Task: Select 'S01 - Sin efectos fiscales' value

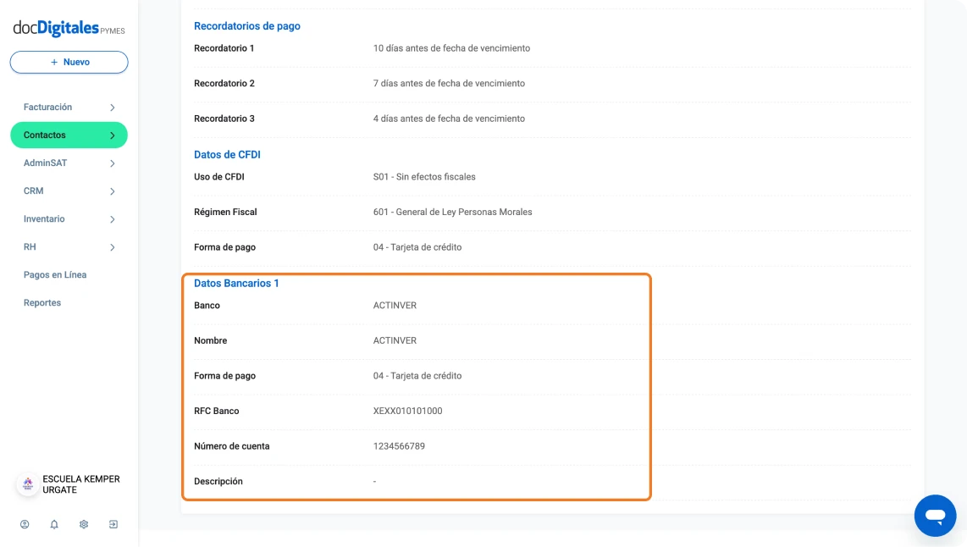Action: click(424, 177)
